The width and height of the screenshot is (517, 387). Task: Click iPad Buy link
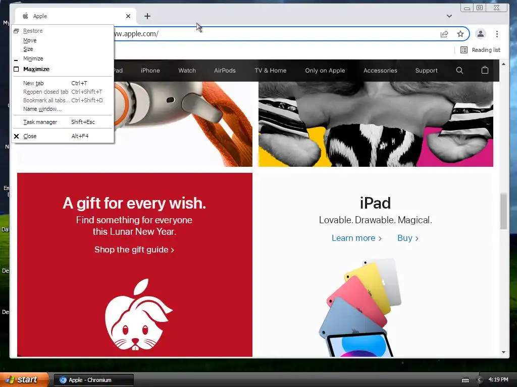click(x=408, y=238)
